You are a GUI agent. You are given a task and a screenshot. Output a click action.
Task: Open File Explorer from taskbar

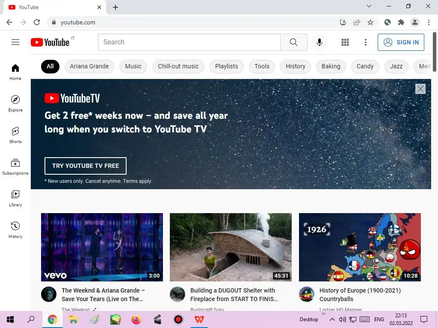coord(73,319)
